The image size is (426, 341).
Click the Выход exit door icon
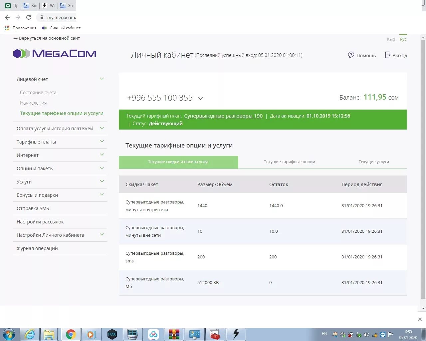(388, 55)
